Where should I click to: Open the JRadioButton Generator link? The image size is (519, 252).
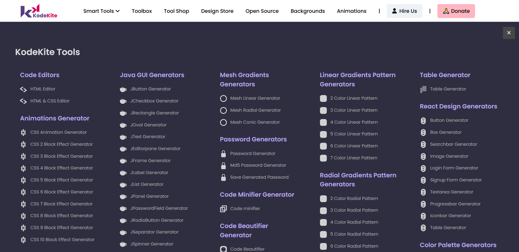(x=157, y=220)
